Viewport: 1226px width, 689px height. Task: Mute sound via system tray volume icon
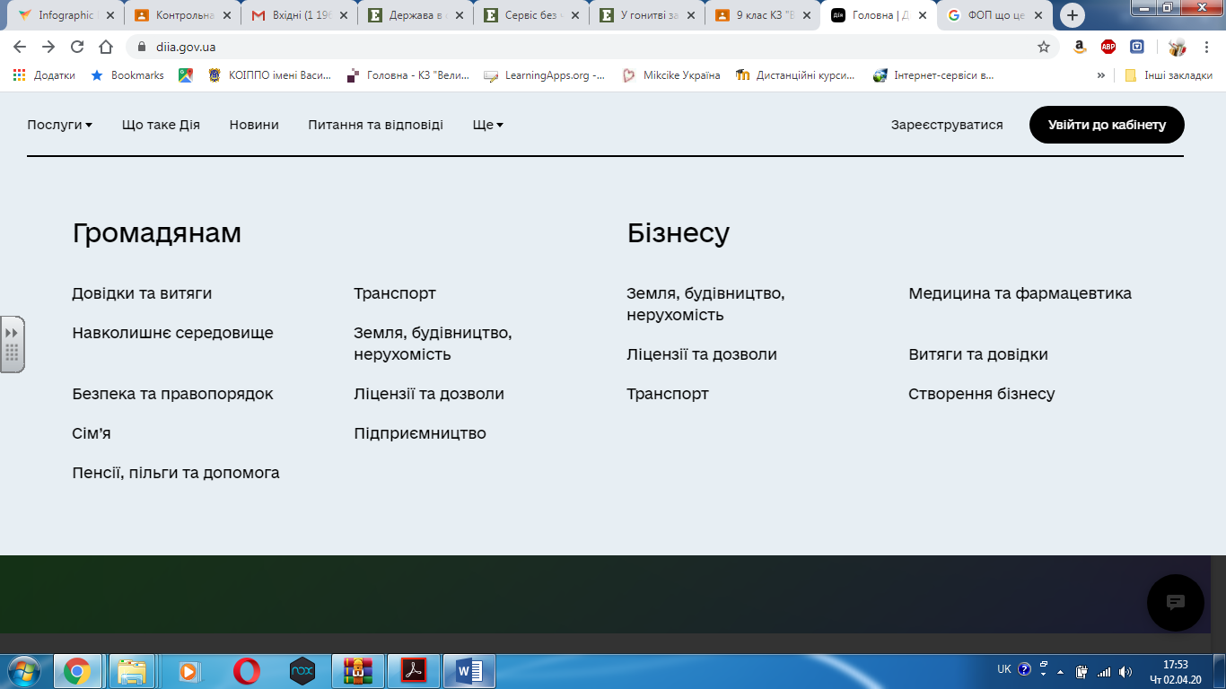tap(1125, 671)
